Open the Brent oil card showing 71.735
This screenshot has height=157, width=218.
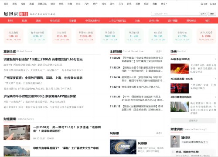(x=182, y=36)
